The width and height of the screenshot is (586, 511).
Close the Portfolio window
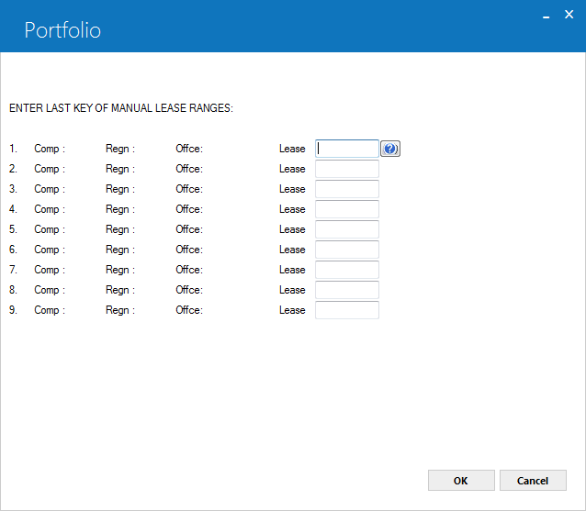click(569, 15)
